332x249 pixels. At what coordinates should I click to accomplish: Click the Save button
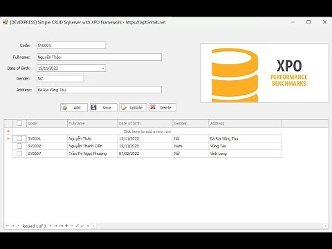104,107
